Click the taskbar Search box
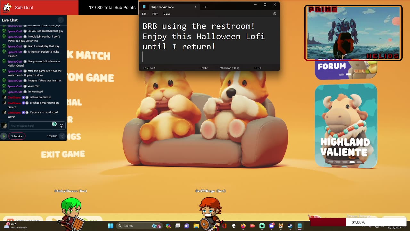 (139, 226)
